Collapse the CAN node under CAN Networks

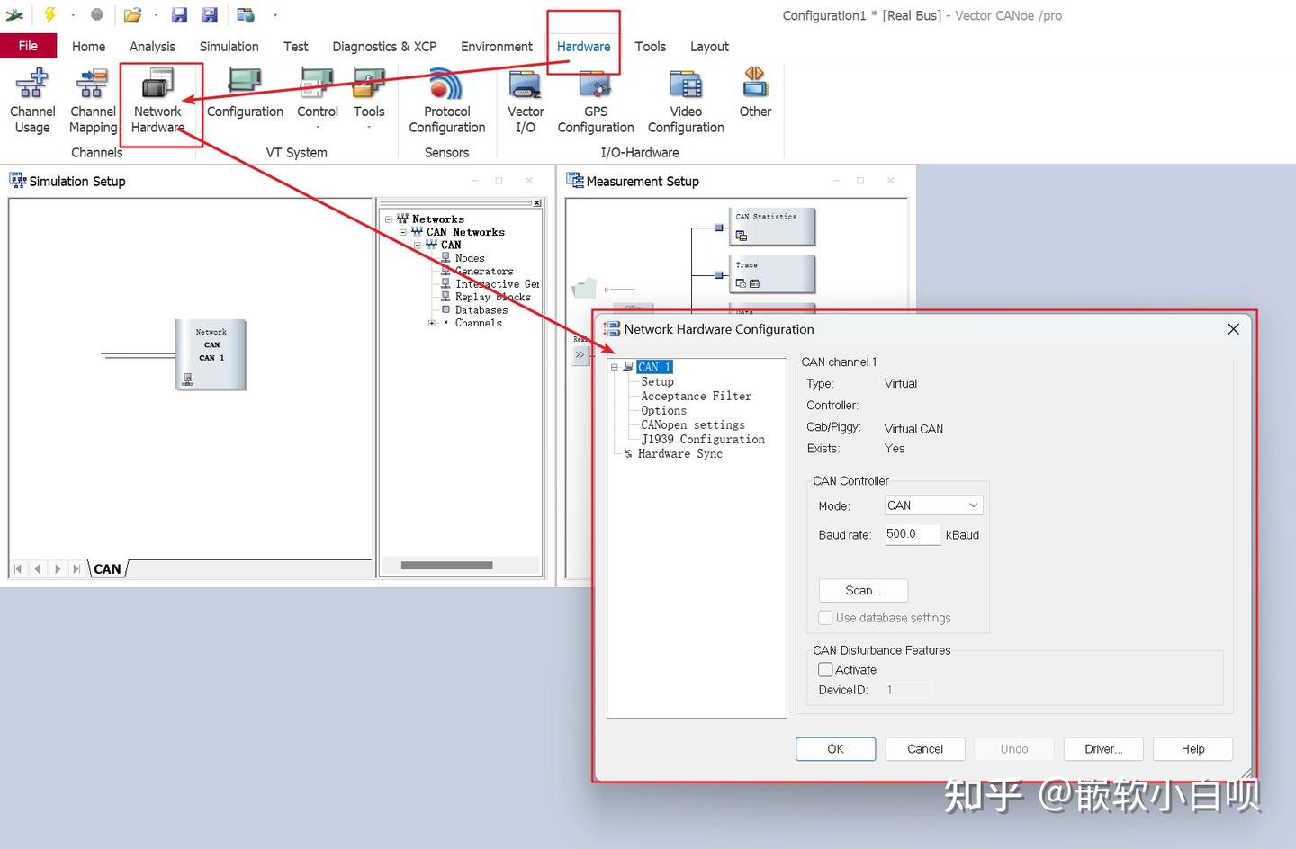point(418,245)
